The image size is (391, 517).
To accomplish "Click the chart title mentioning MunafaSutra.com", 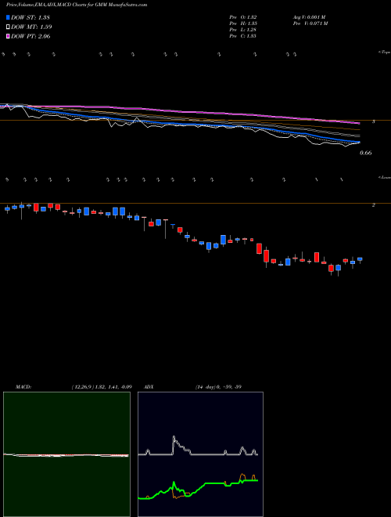I will point(77,5).
